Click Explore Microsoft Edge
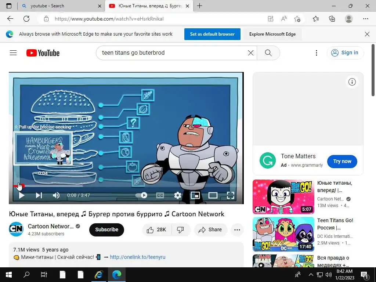 pyautogui.click(x=272, y=34)
